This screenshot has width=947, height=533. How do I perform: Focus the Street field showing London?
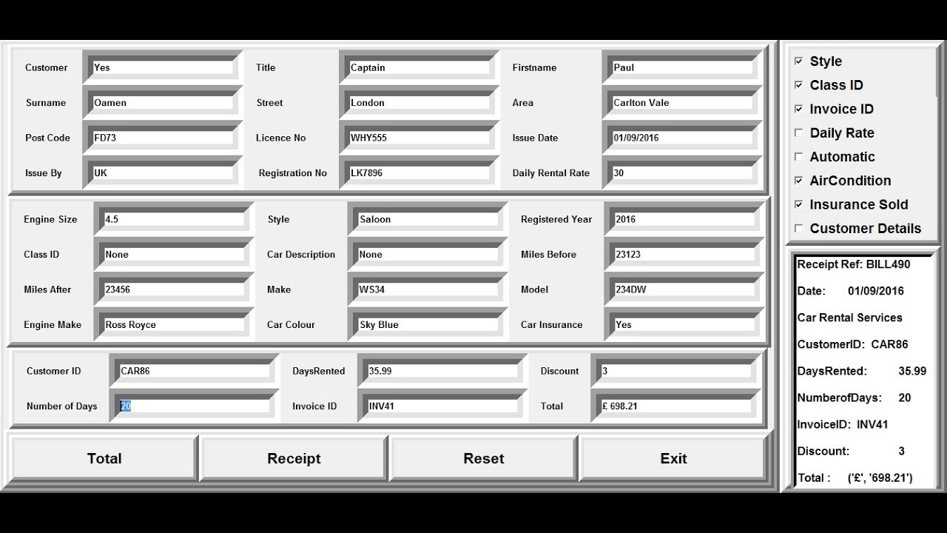419,103
